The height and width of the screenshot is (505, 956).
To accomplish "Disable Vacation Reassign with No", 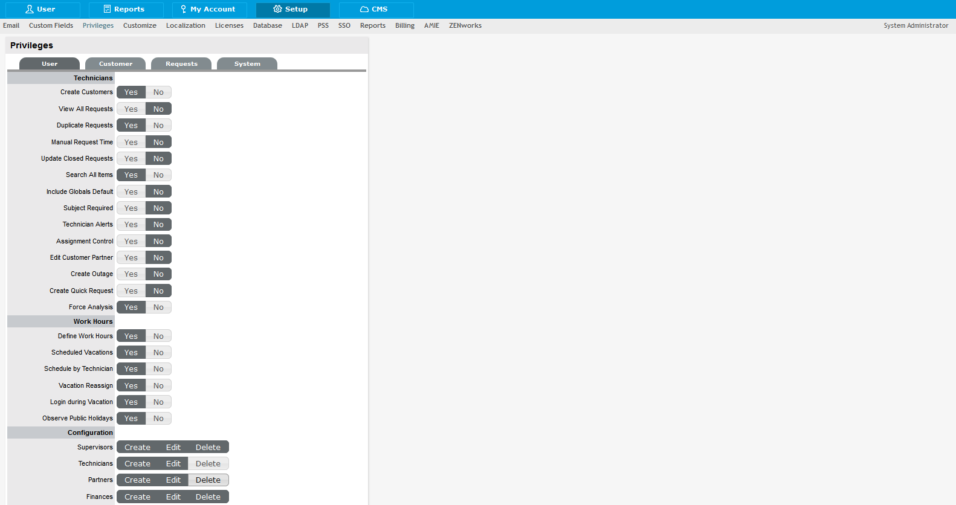I will (158, 386).
